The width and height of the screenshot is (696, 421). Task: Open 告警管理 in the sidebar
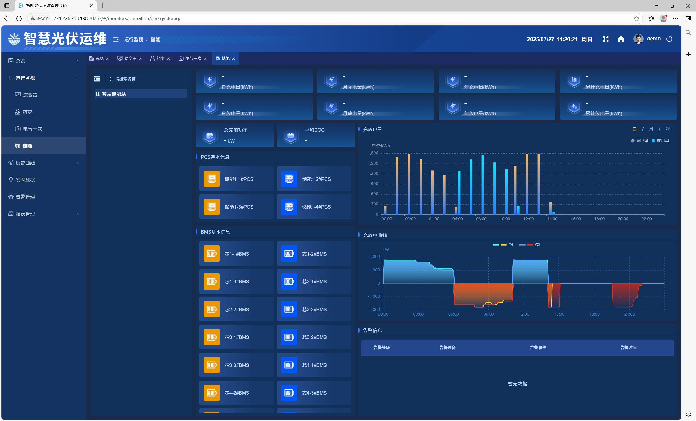pos(25,197)
